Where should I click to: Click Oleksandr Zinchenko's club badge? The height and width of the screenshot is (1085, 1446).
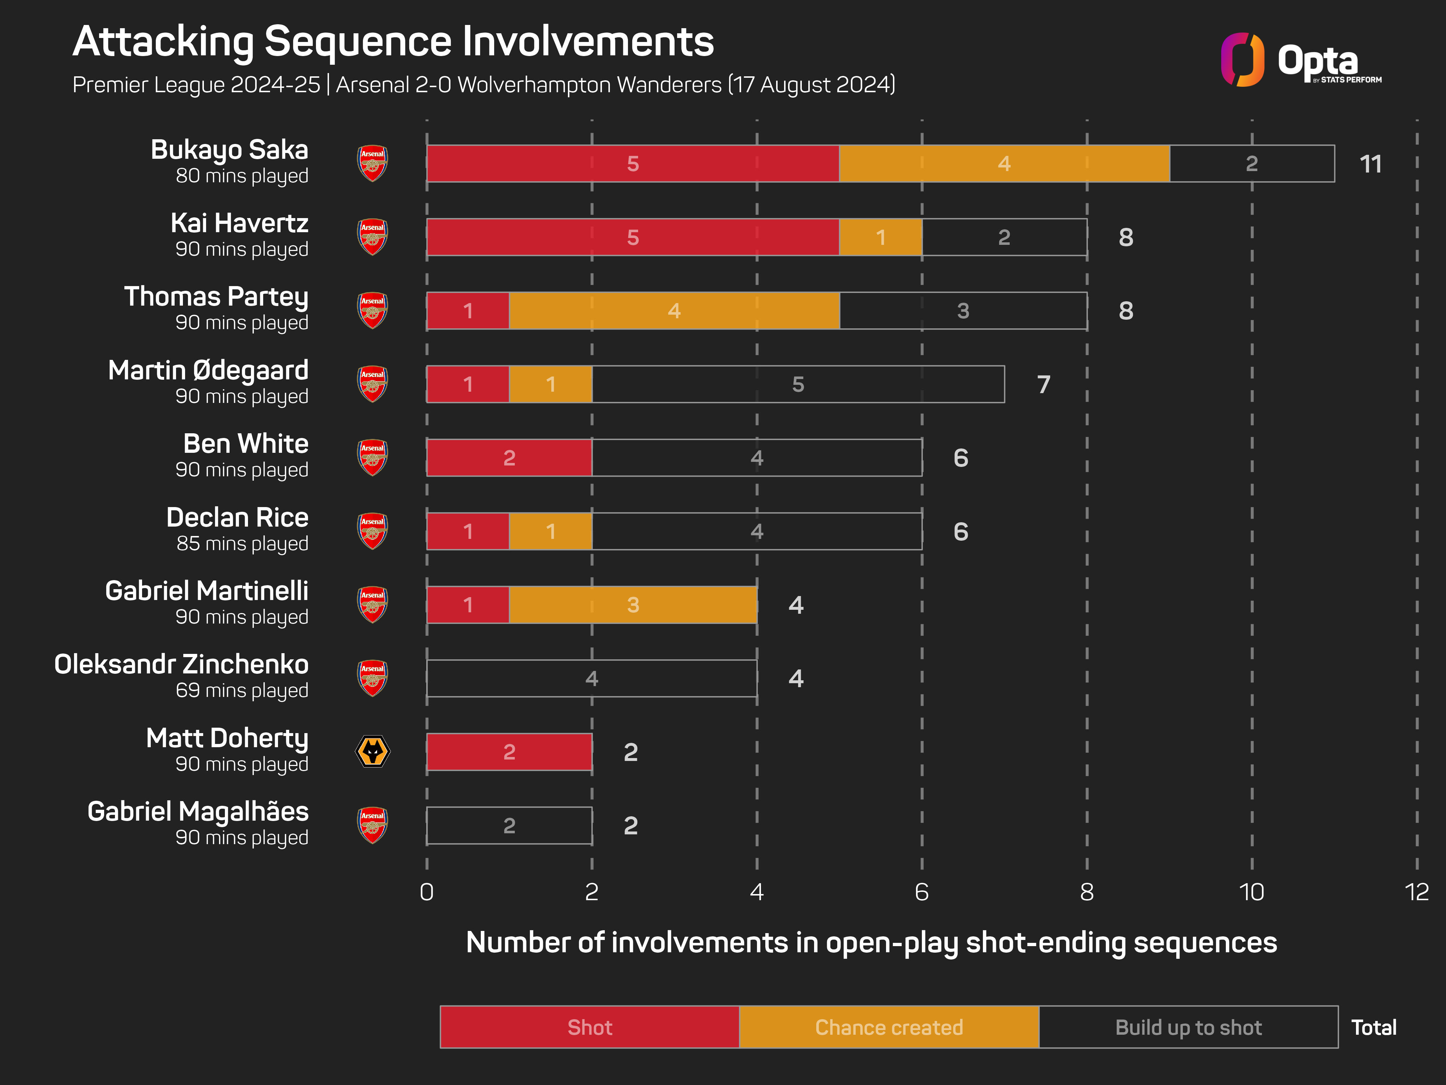click(373, 678)
